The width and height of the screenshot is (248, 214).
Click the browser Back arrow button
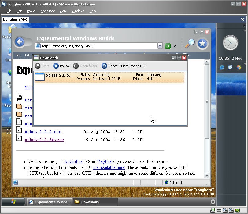tap(20, 42)
